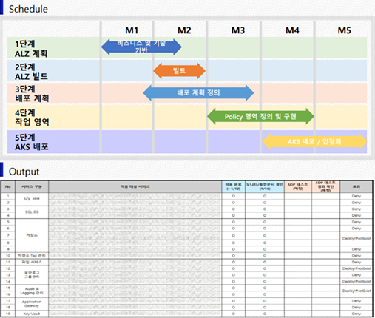Click the rightmost gray table column header
375x318 pixels.
[357, 186]
